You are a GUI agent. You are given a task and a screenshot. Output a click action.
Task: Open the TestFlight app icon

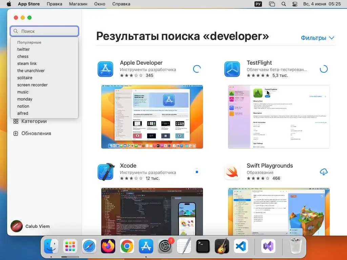tap(232, 69)
